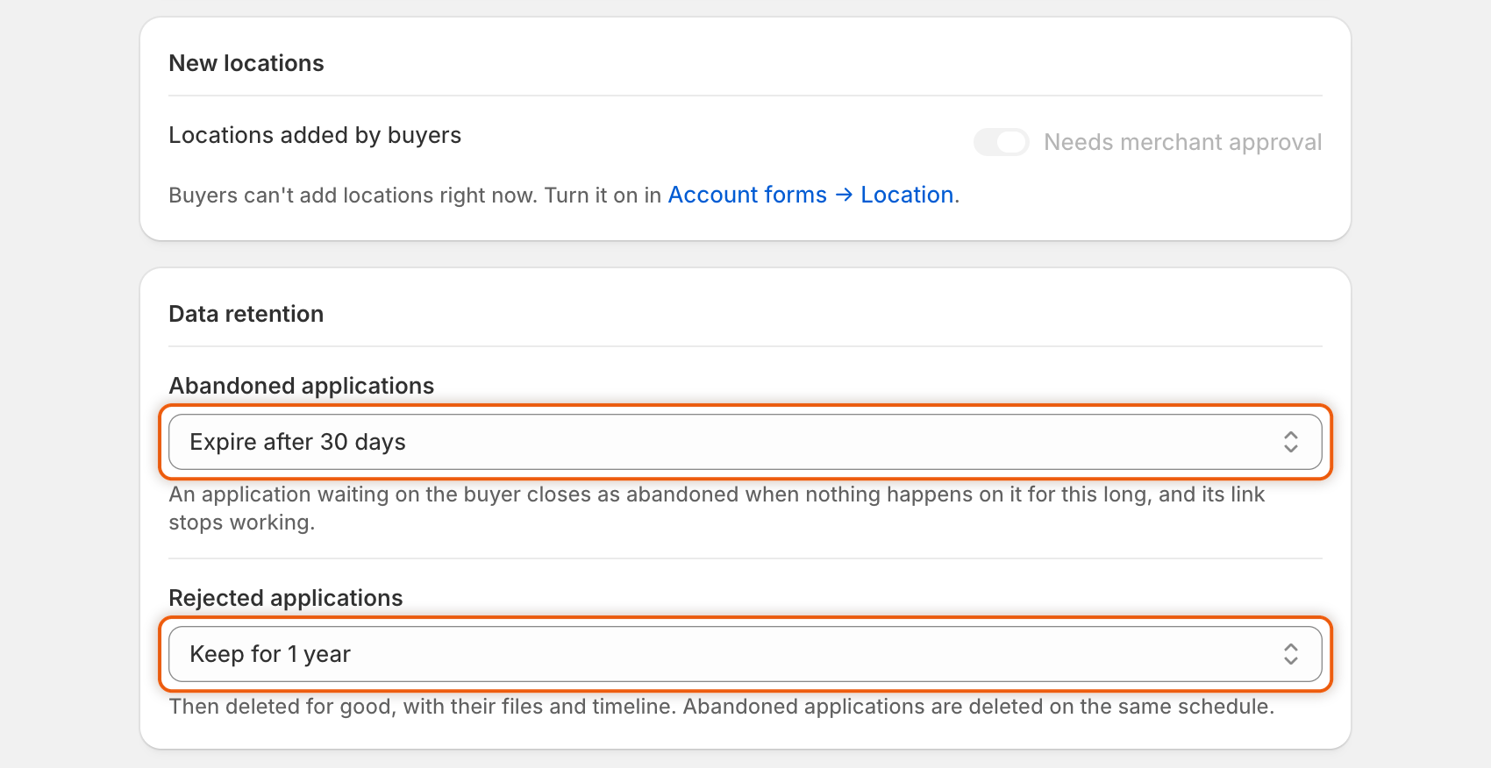Click the up-down chevron icon beside 'Expire after 30 days'

1291,442
